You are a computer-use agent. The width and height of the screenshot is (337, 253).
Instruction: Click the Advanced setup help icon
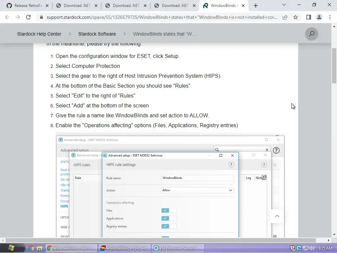[x=276, y=150]
